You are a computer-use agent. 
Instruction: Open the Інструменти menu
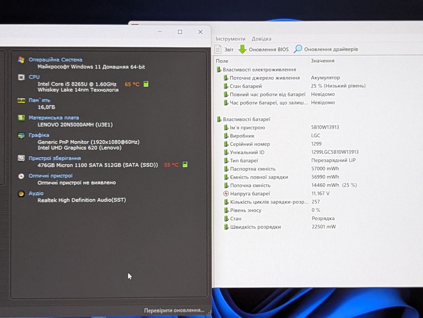230,39
